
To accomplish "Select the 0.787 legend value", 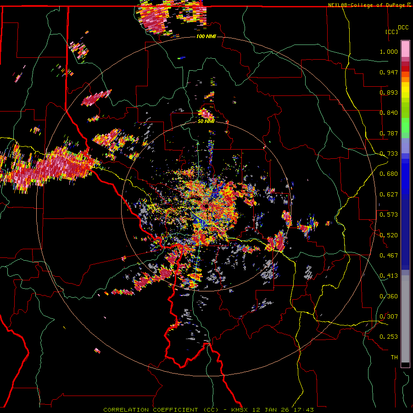I will [389, 133].
